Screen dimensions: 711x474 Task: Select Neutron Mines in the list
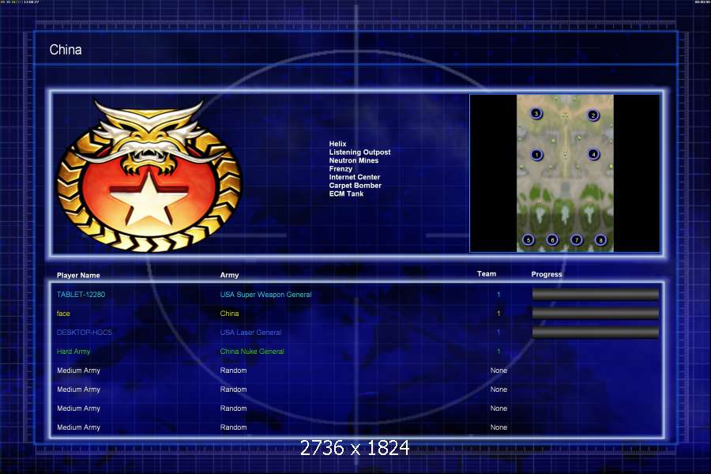(x=354, y=160)
